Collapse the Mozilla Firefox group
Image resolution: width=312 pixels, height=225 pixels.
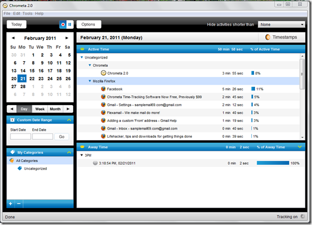90,81
